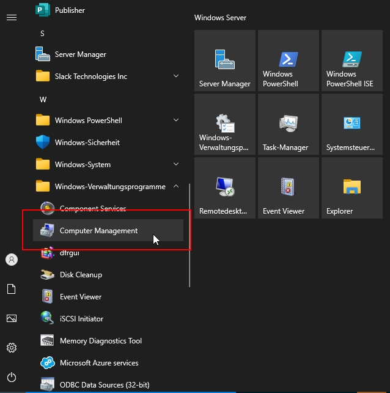The height and width of the screenshot is (393, 390).
Task: Open the Windows PowerShell tile
Action: [x=289, y=61]
